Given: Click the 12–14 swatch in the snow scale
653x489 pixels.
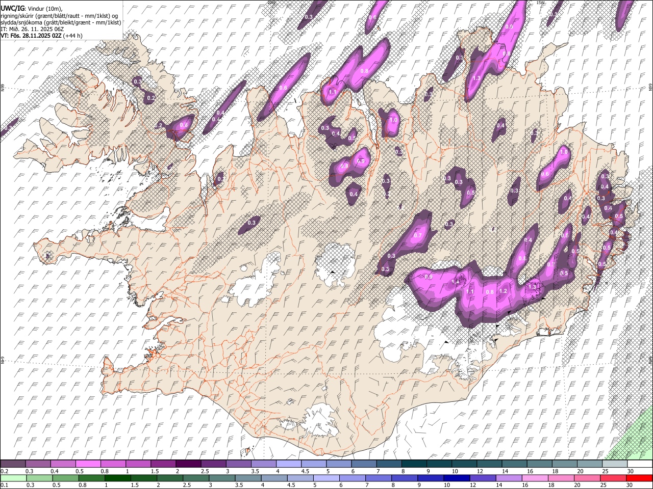Looking at the screenshot, I should coord(489,464).
